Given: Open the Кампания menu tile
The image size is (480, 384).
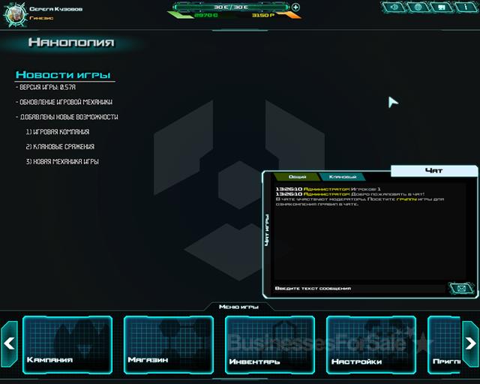Looking at the screenshot, I should [x=67, y=344].
